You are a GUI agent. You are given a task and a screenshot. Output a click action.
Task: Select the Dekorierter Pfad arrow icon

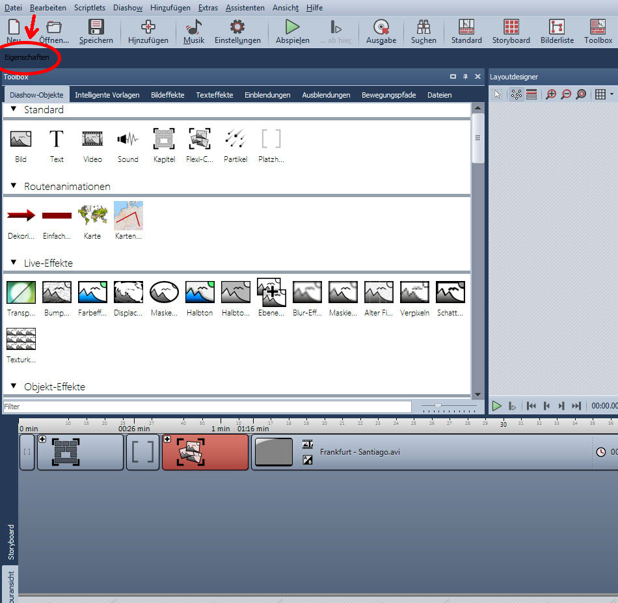[x=21, y=215]
